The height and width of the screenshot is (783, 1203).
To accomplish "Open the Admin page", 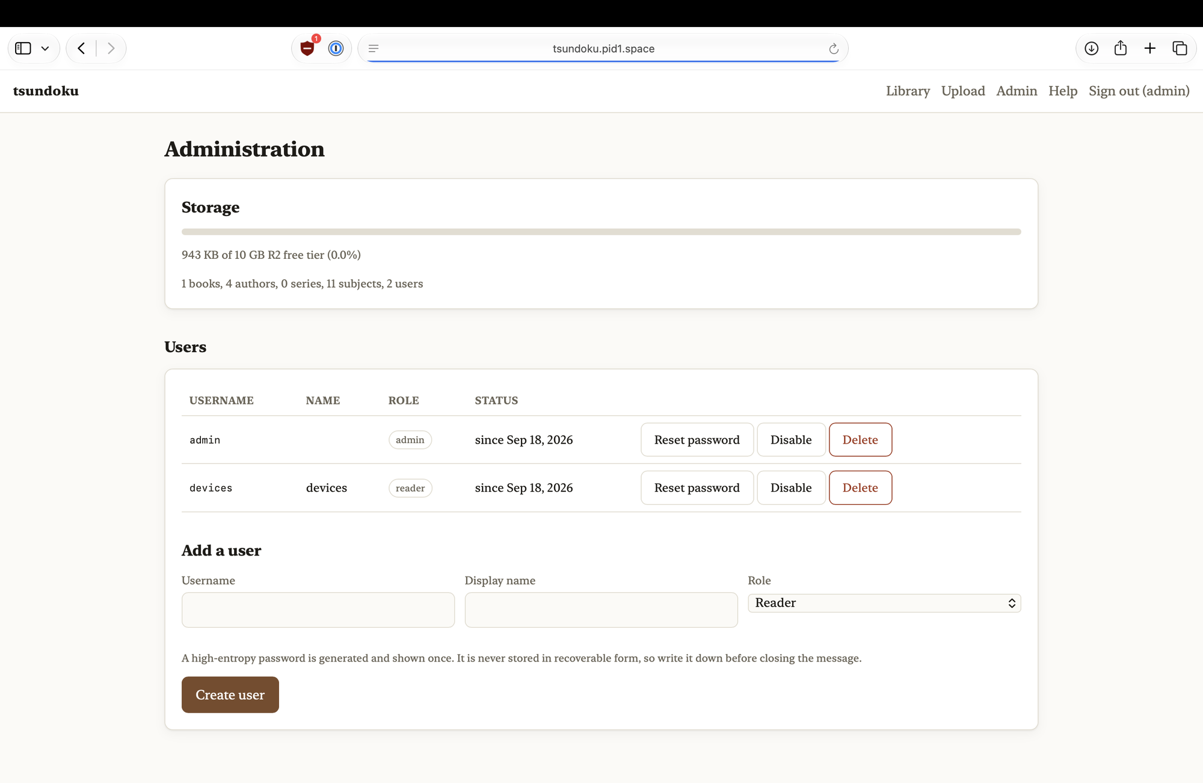I will click(x=1017, y=91).
